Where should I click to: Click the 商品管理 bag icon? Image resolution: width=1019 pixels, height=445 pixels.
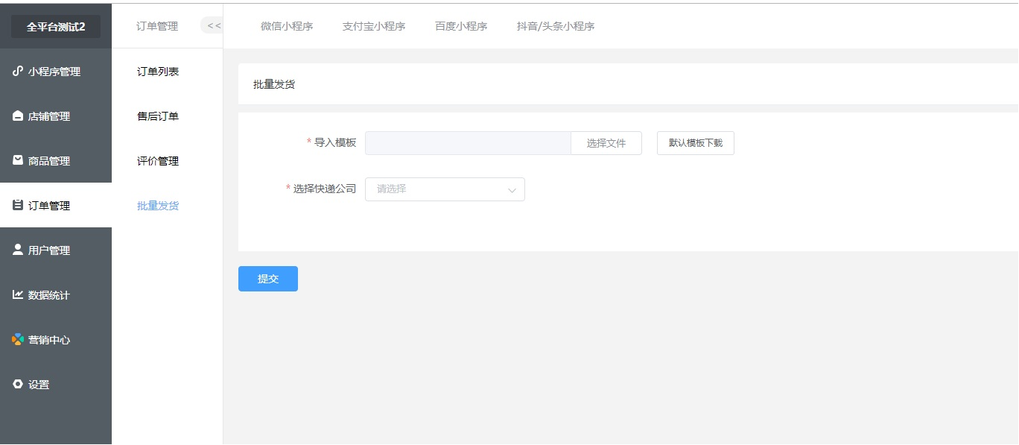tap(18, 160)
